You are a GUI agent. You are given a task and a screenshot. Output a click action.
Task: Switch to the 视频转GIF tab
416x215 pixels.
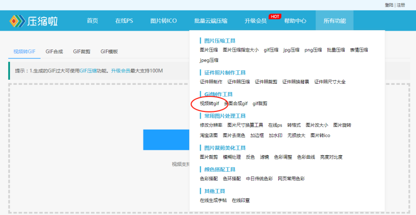click(x=24, y=52)
